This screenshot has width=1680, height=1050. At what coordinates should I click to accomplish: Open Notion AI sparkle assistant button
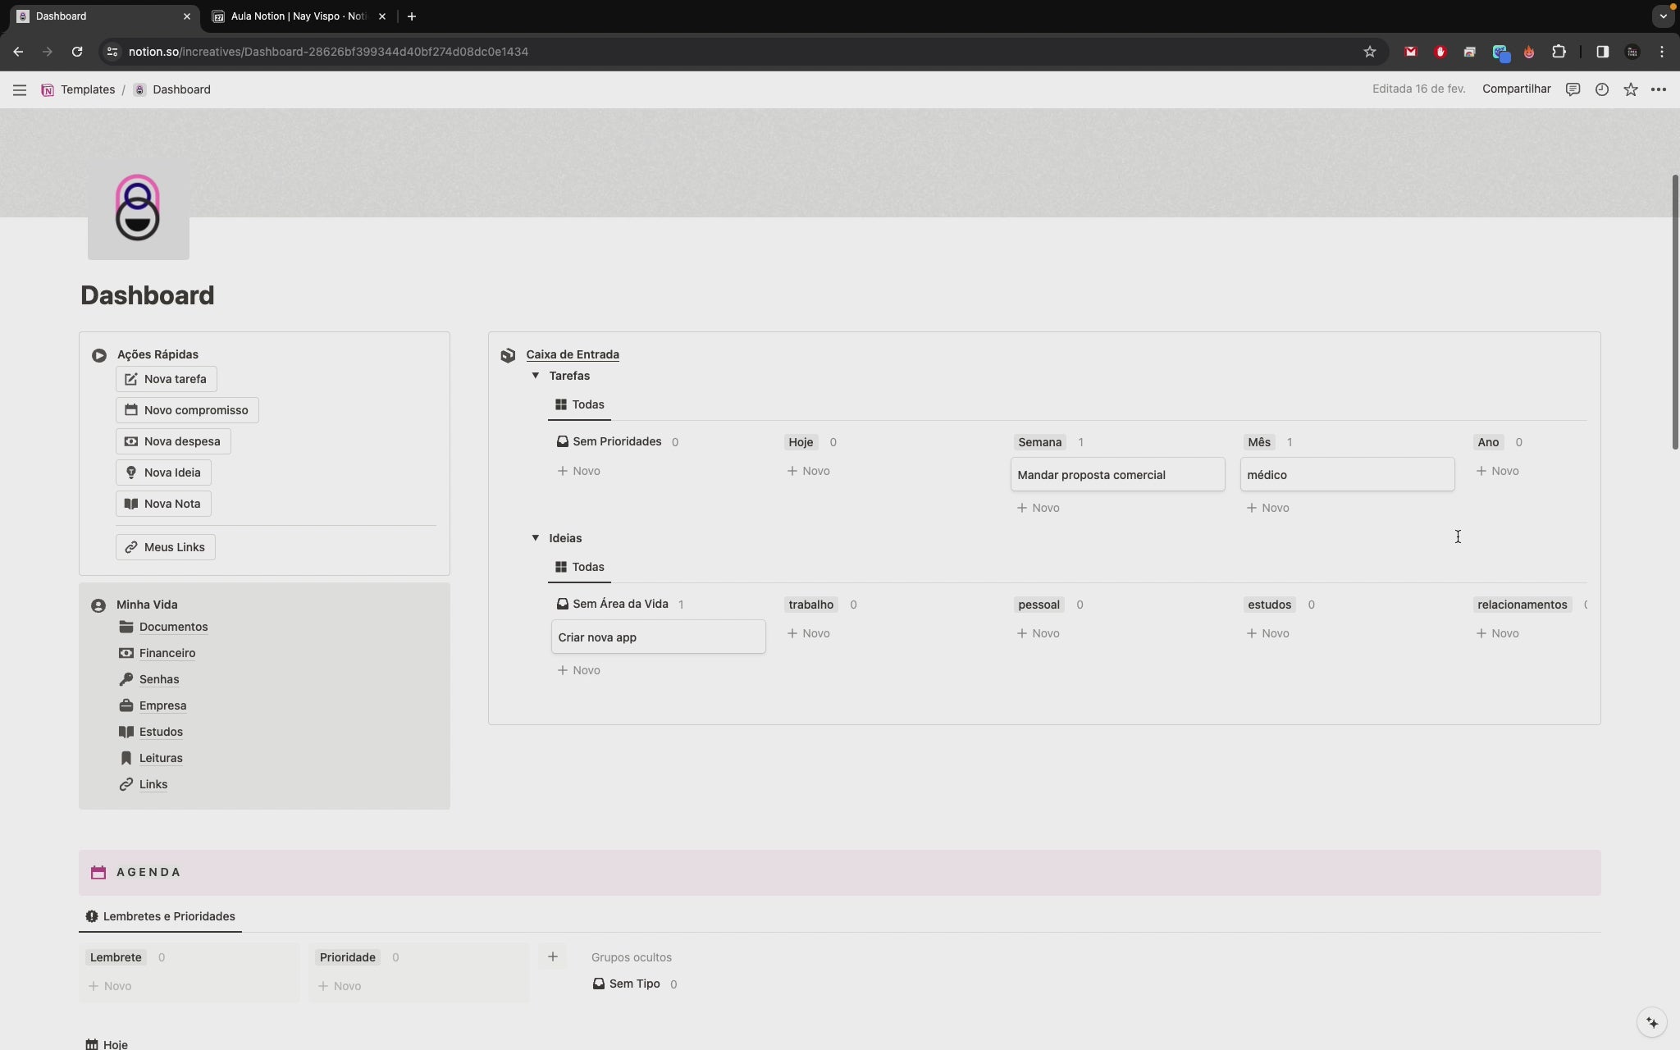pos(1652,1022)
